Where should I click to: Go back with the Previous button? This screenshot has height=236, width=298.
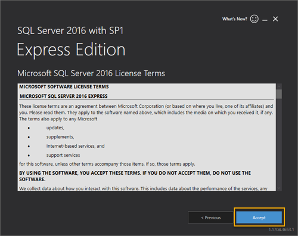coord(210,218)
